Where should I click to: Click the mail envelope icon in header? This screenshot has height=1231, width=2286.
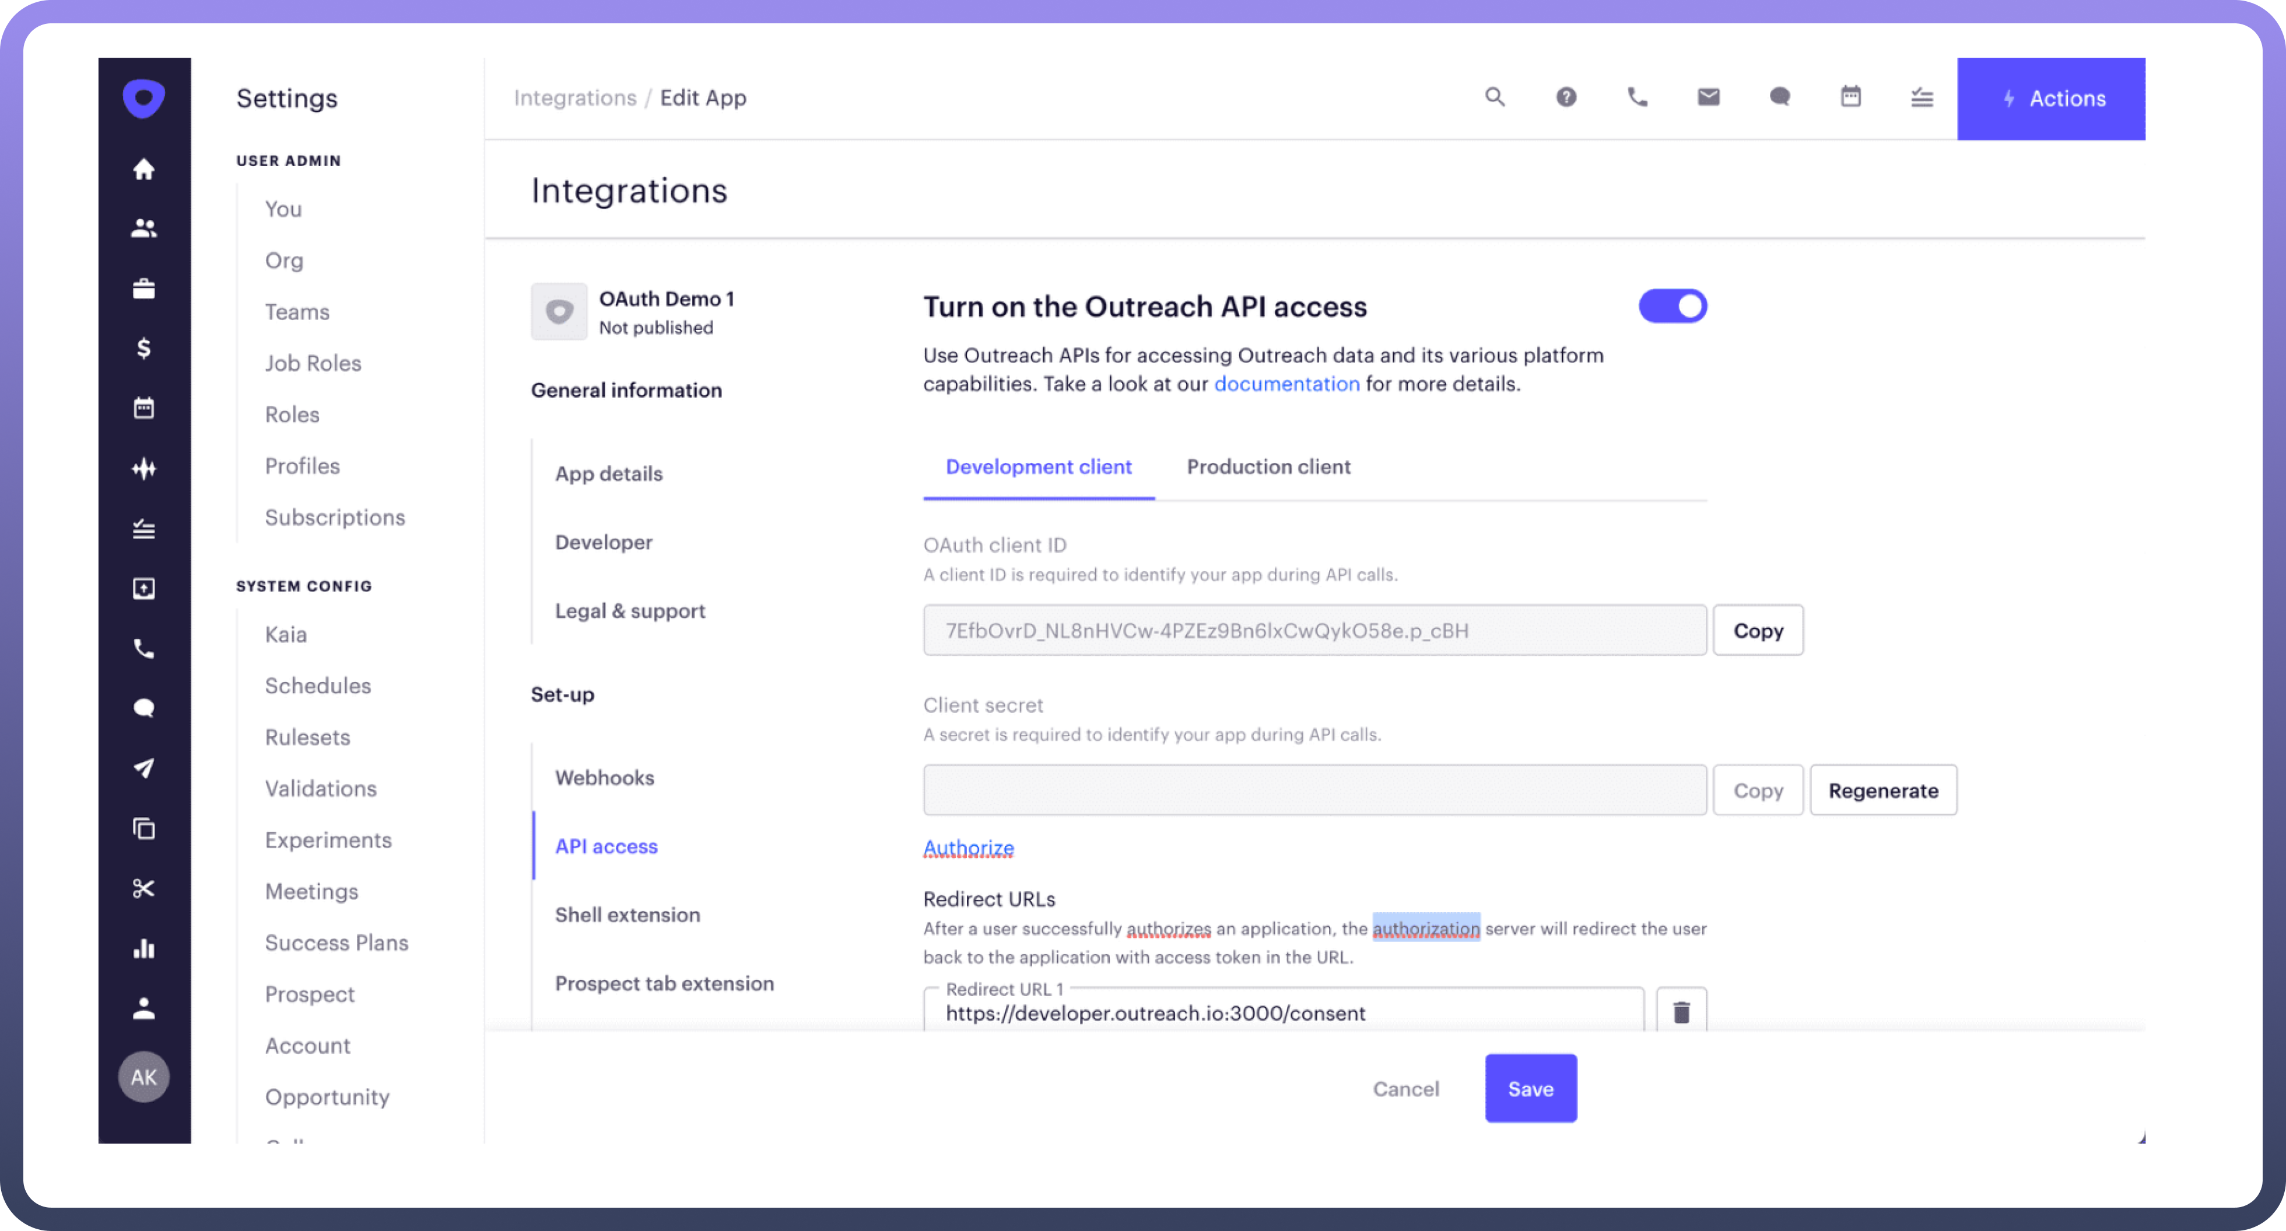pyautogui.click(x=1708, y=97)
